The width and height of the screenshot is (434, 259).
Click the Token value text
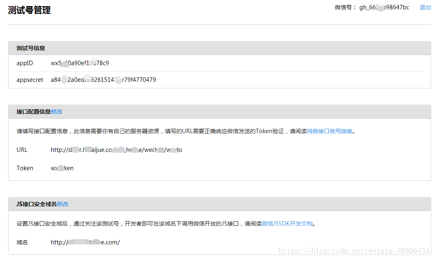point(62,168)
